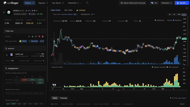The height and width of the screenshot is (107, 190).
Task: Open the Listings tab with crown
Action: (x=81, y=10)
